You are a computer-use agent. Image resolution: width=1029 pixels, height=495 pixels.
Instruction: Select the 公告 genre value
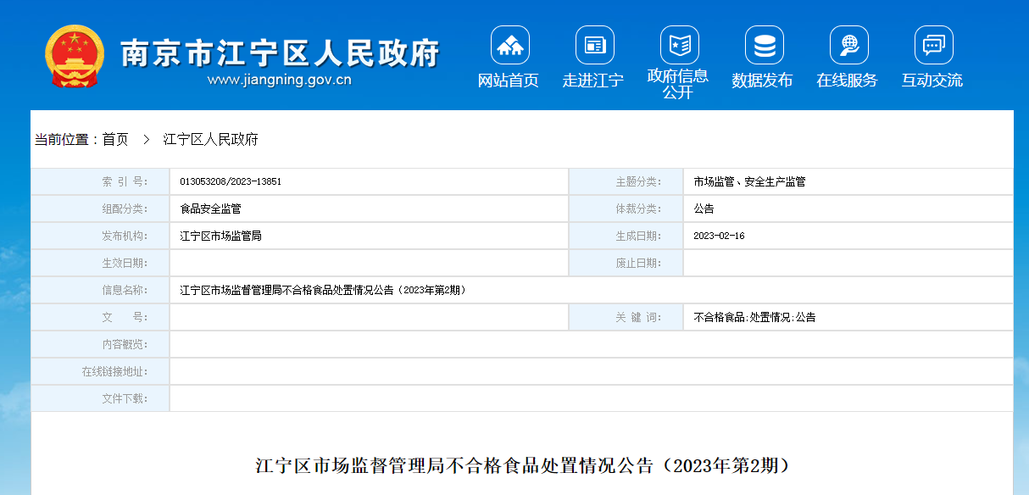point(704,209)
